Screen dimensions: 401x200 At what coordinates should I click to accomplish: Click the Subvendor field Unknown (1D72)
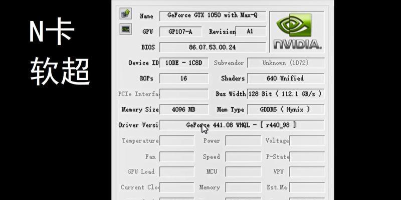pos(286,63)
